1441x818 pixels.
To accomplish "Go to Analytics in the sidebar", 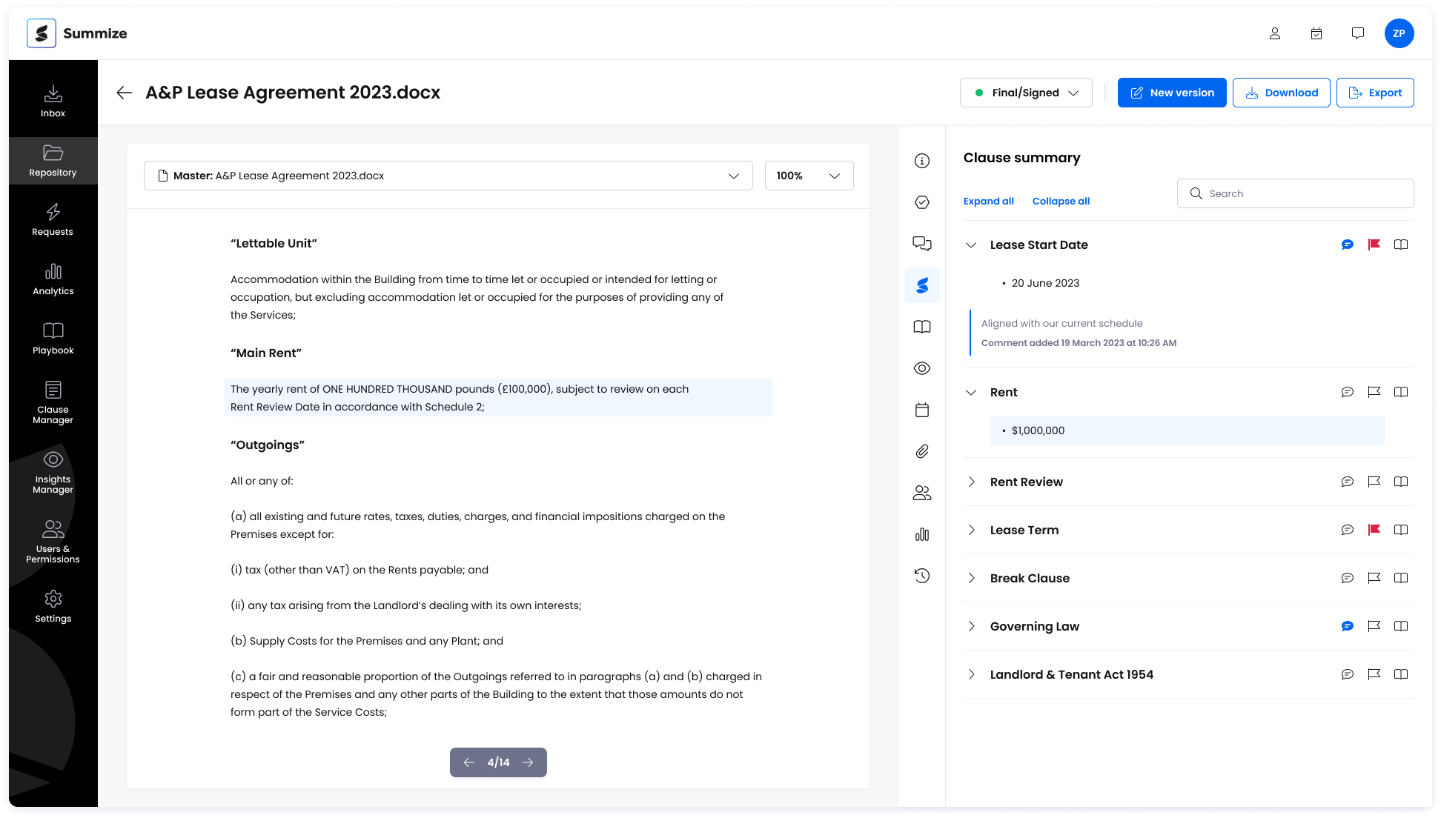I will click(53, 279).
